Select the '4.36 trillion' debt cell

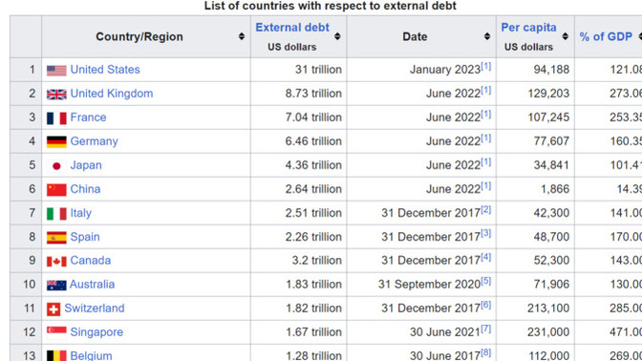pyautogui.click(x=298, y=165)
